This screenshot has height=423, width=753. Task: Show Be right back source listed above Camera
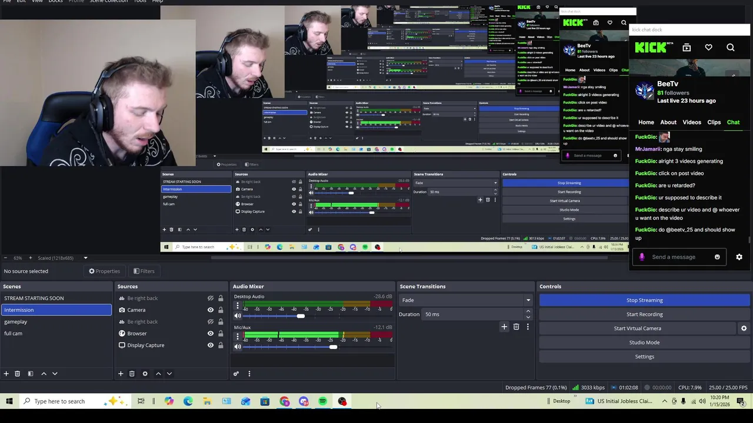pos(211,298)
